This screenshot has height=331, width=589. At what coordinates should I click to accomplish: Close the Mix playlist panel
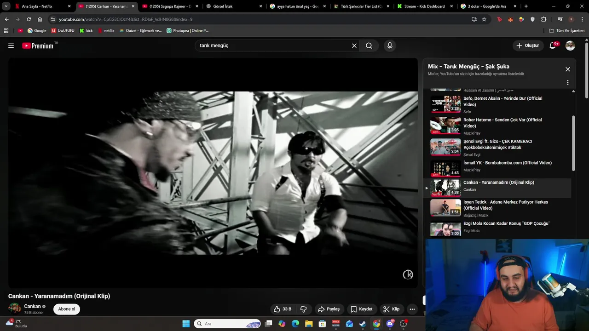pyautogui.click(x=568, y=69)
